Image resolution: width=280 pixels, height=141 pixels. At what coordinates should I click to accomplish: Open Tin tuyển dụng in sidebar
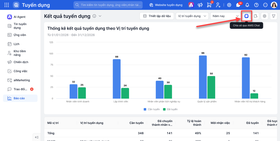click(x=20, y=26)
